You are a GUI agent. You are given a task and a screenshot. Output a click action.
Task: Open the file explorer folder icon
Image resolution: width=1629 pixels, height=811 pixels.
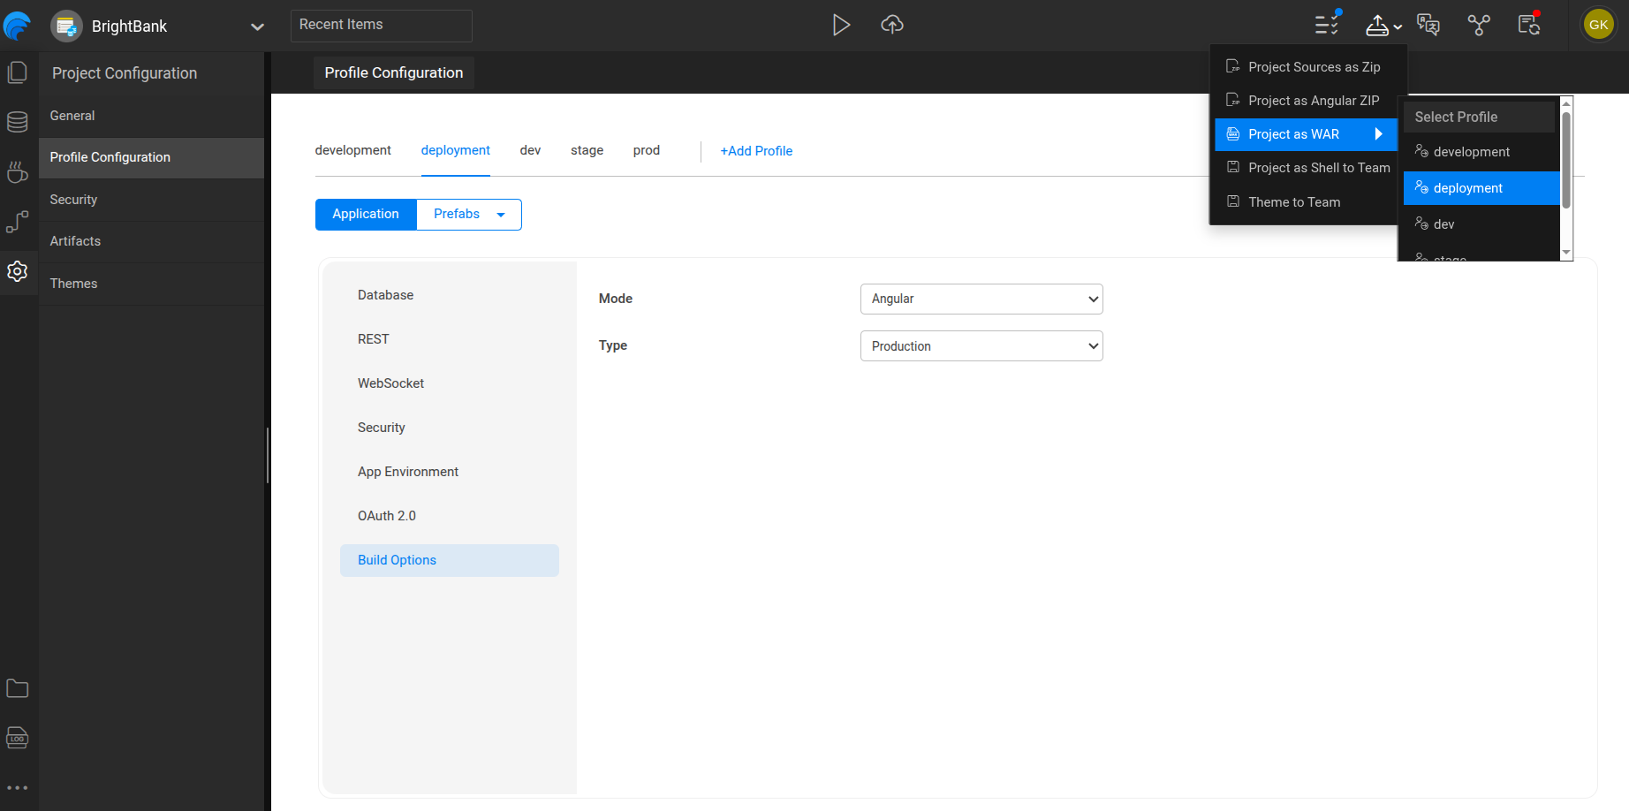click(x=18, y=688)
